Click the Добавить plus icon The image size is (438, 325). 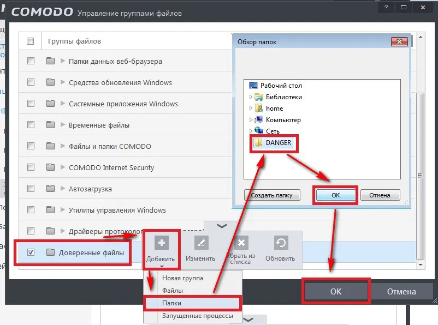pos(162,243)
